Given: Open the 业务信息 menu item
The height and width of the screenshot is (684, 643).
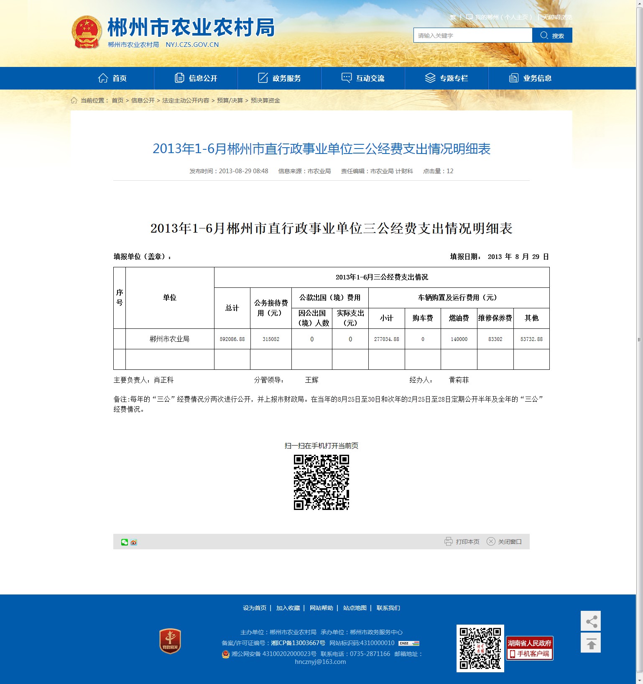Looking at the screenshot, I should 531,78.
